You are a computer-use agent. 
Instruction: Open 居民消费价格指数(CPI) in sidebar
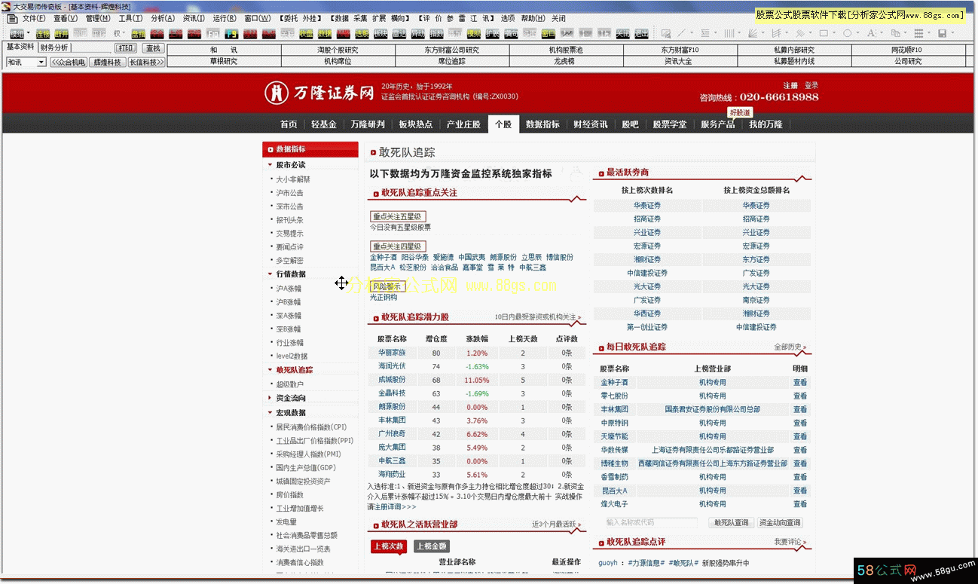[311, 427]
